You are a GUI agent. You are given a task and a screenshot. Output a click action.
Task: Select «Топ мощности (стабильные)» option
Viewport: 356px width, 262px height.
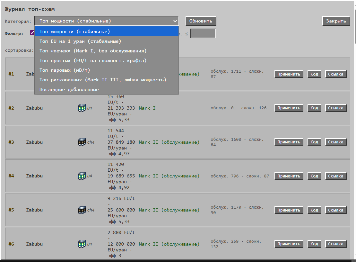(107, 32)
